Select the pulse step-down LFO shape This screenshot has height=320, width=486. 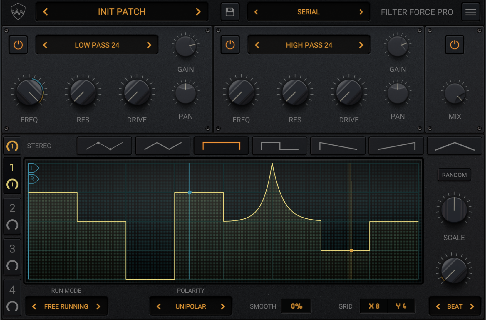click(279, 146)
